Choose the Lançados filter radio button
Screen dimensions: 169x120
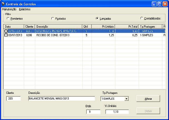point(97,18)
